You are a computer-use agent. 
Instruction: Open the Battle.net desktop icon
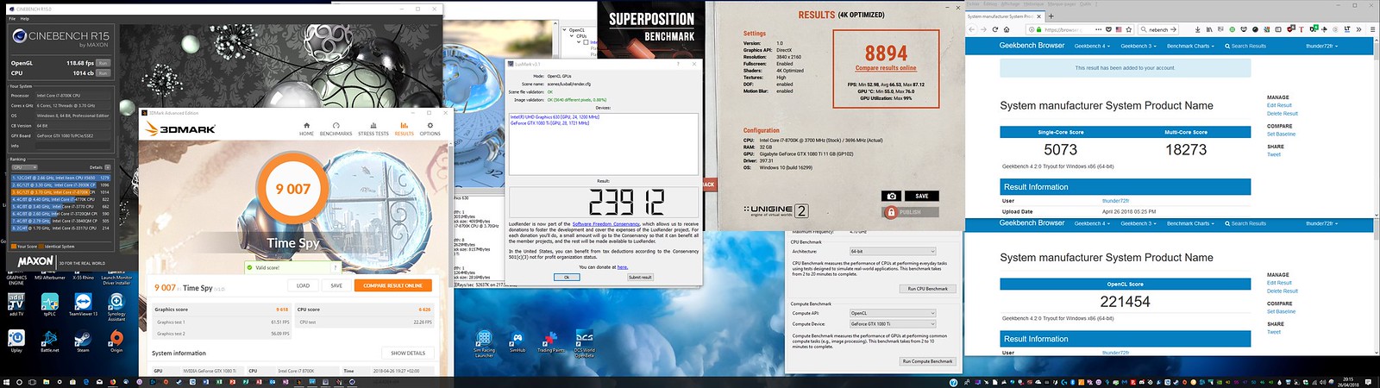point(50,341)
